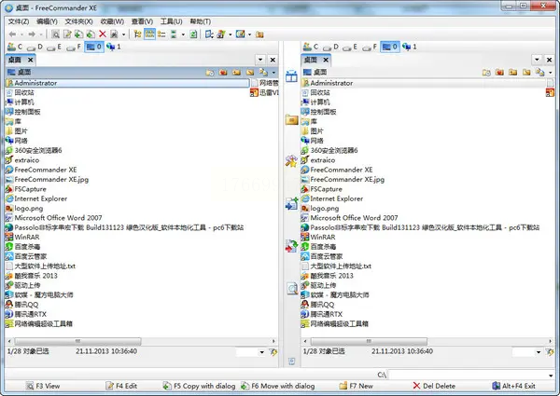
Task: Select drive E in right drive bar
Action: pos(350,47)
